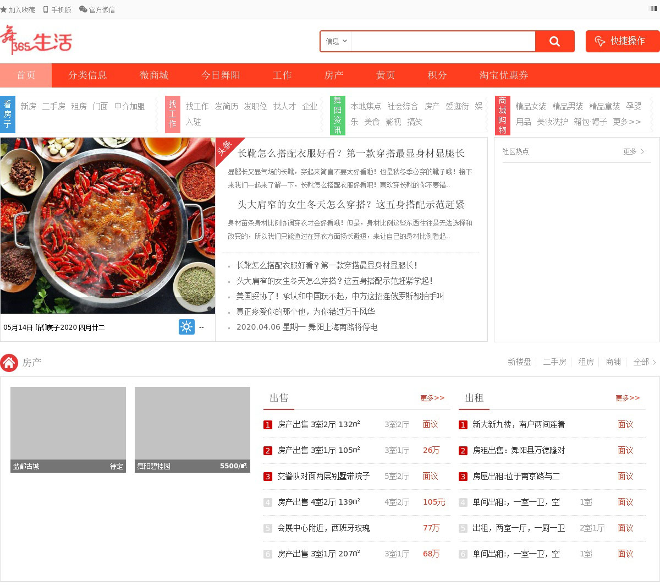
Task: Open the 精品女装 shopping link
Action: pos(531,106)
